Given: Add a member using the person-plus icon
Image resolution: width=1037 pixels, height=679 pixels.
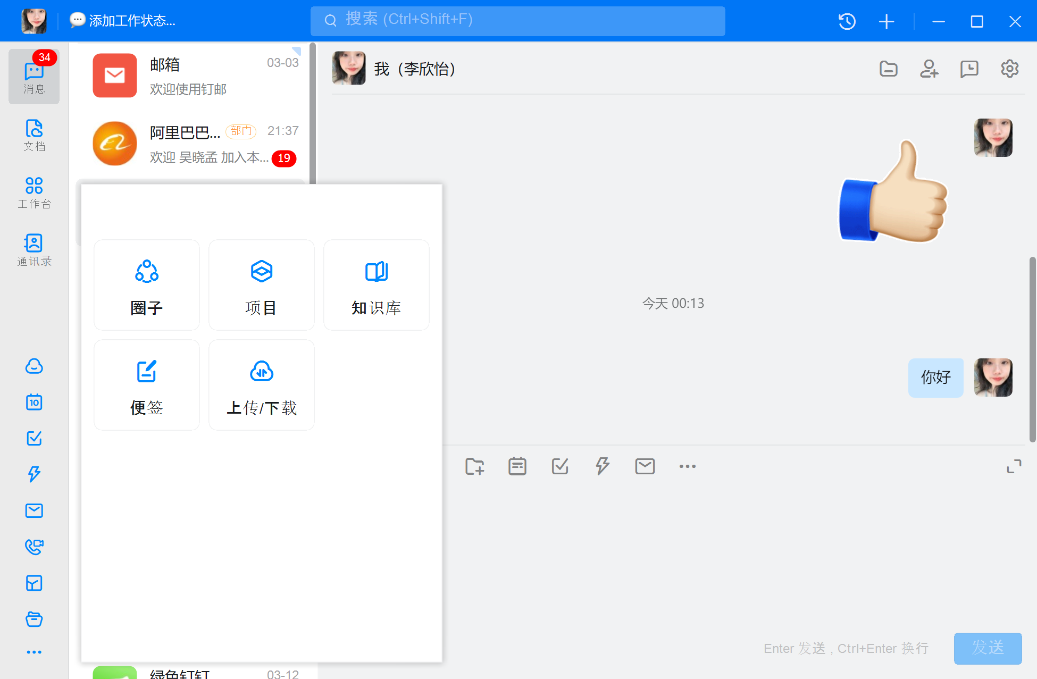Looking at the screenshot, I should (x=929, y=69).
